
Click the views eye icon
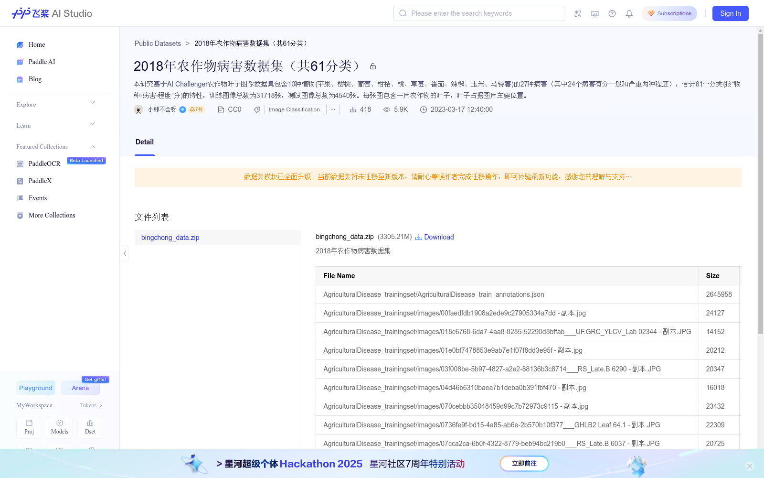(x=387, y=109)
